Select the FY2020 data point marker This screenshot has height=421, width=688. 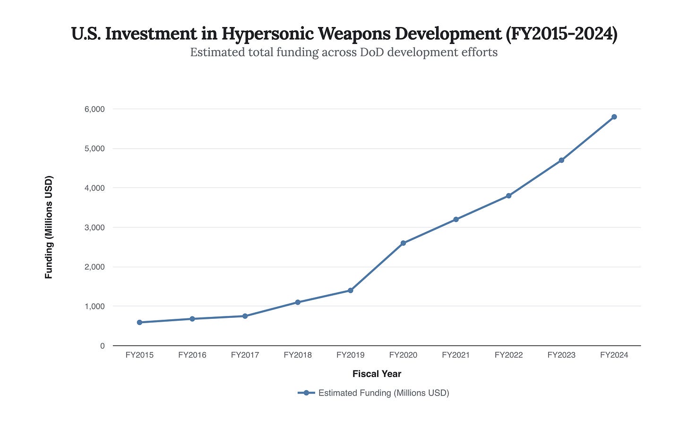point(404,242)
